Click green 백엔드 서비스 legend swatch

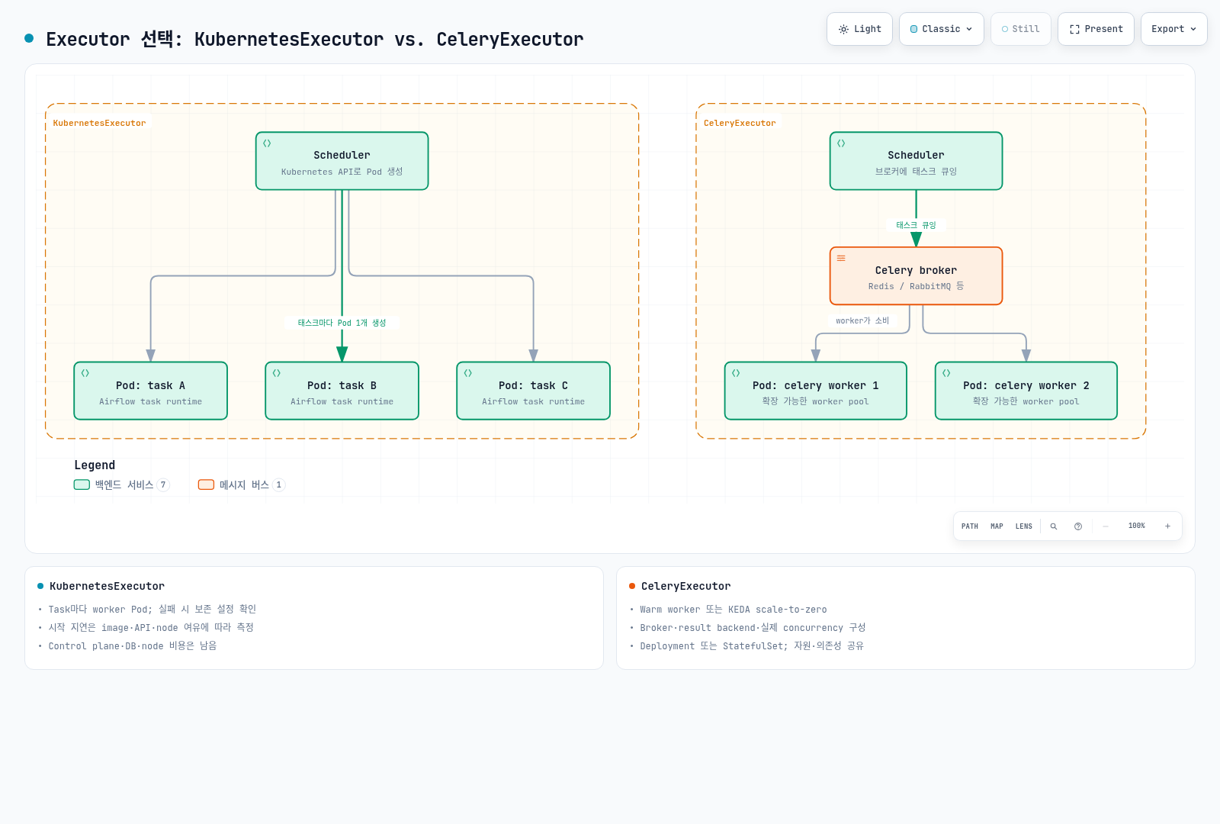(x=82, y=484)
